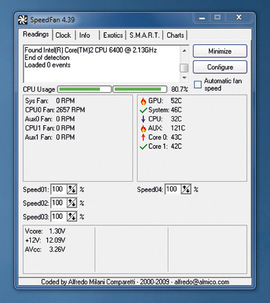Click the 'Coded by Alfredo Milani Comparetti' status bar

tap(135, 282)
